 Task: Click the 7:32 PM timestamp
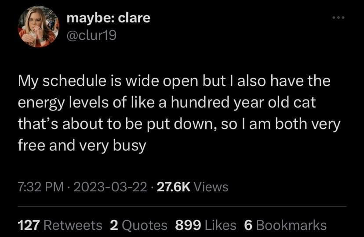click(41, 187)
